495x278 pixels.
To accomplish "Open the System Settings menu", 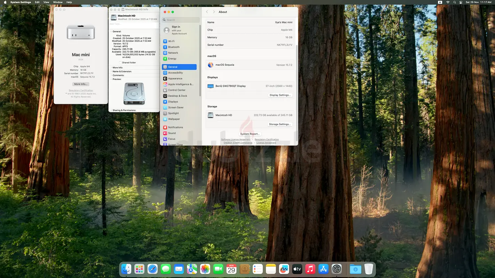I will (x=21, y=2).
